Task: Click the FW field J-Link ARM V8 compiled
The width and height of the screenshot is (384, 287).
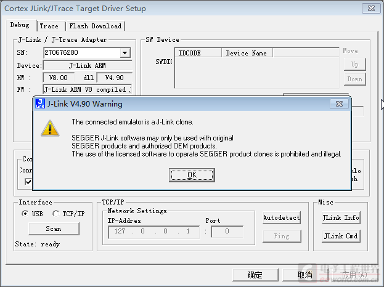Action: tap(88, 89)
